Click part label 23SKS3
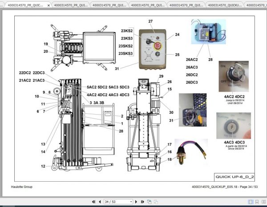 click(125, 53)
